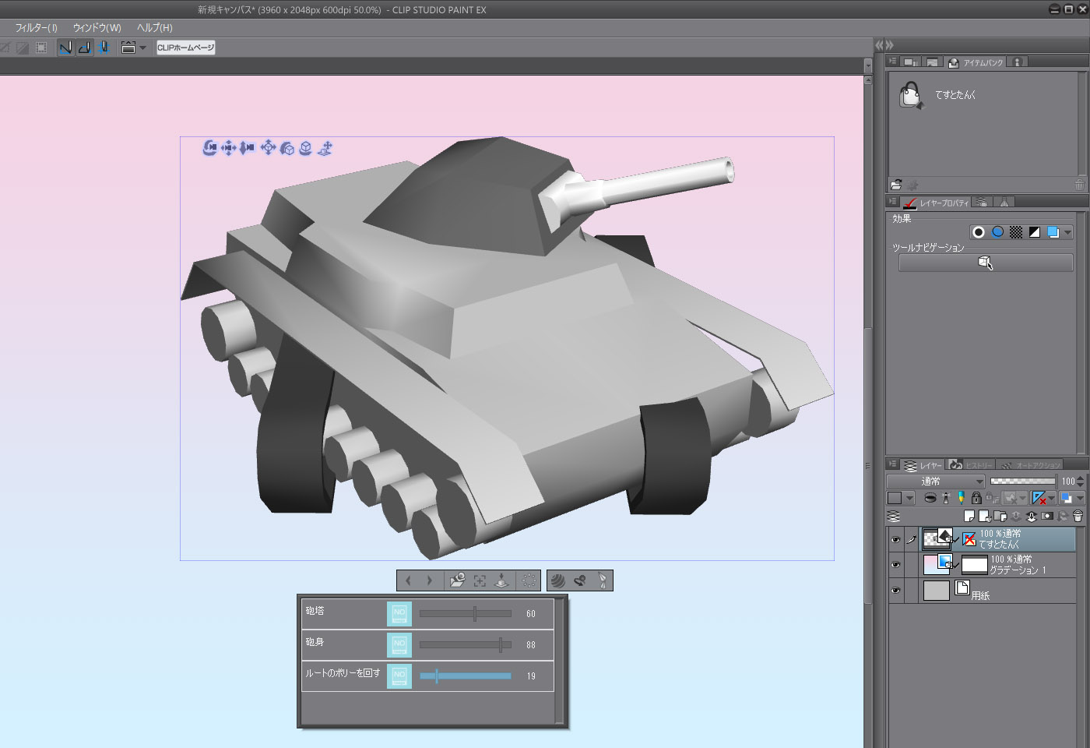Open the 通常 blending mode dropdown
The image size is (1090, 748).
tap(936, 482)
